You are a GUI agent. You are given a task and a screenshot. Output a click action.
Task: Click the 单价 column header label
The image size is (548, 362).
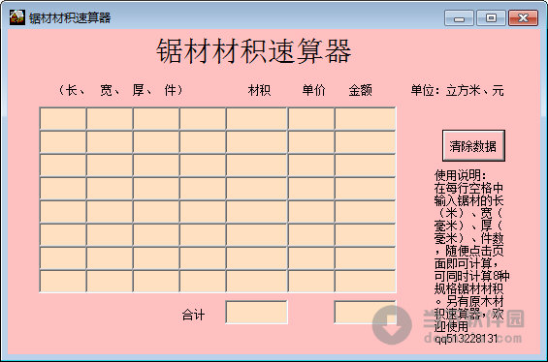pos(313,90)
